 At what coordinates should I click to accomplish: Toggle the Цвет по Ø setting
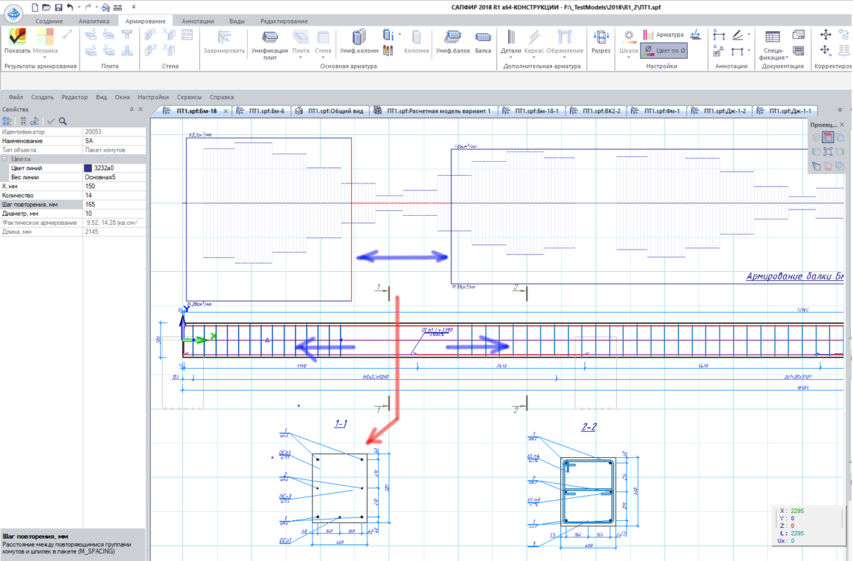[x=663, y=50]
